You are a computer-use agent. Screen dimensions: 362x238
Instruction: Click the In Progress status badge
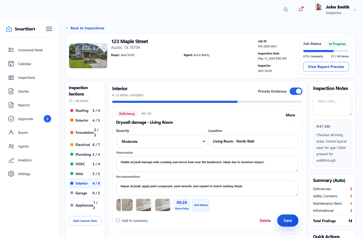337,44
